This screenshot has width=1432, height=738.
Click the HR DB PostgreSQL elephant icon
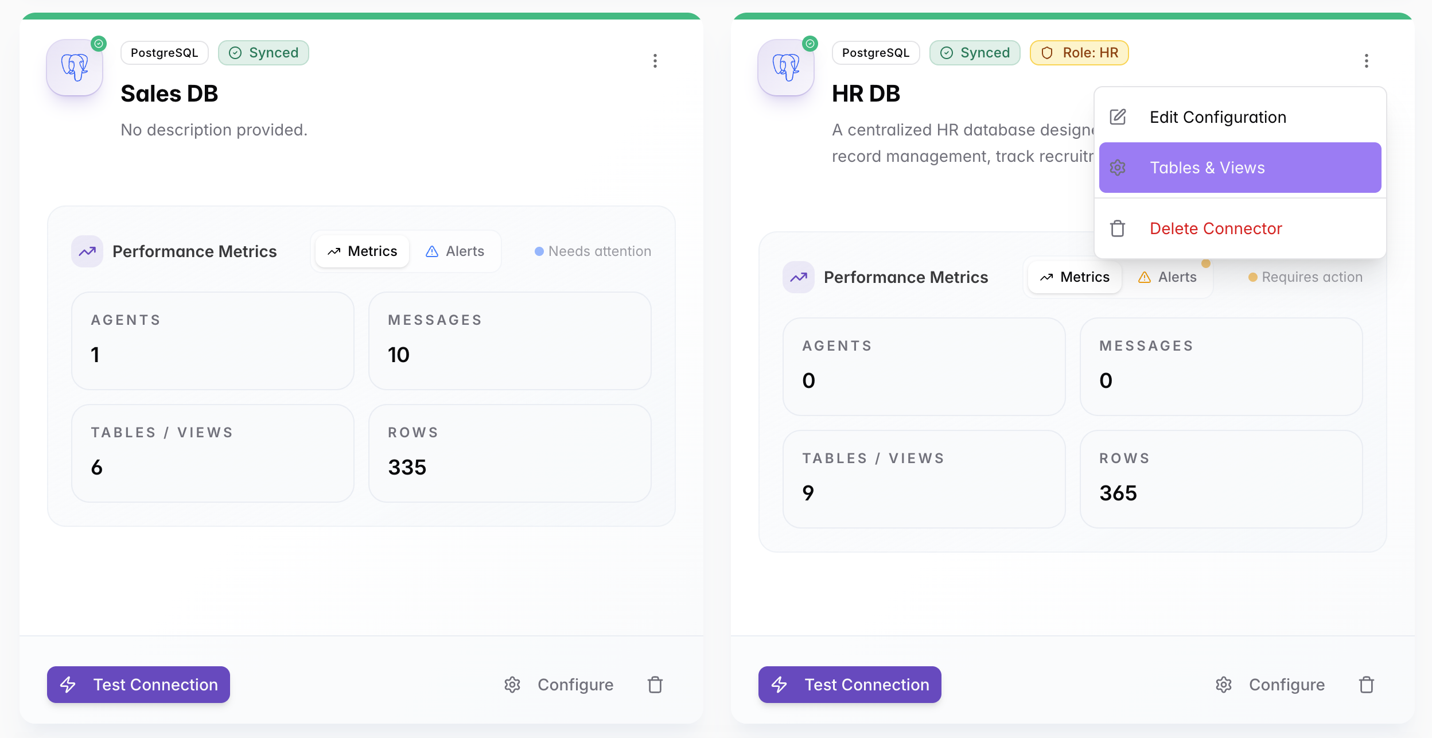(x=786, y=68)
